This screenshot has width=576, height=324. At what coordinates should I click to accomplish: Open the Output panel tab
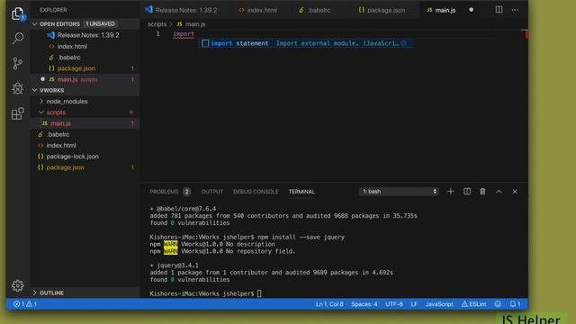tap(212, 192)
